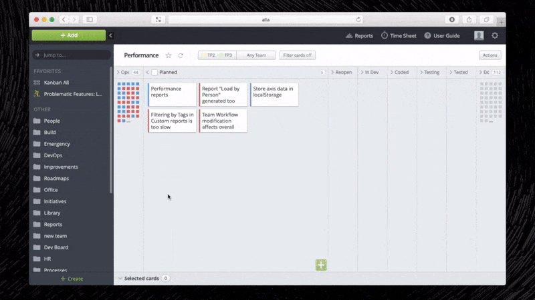Screen dimensions: 535x300
Task: Expand the In Dev column
Action: coord(362,72)
